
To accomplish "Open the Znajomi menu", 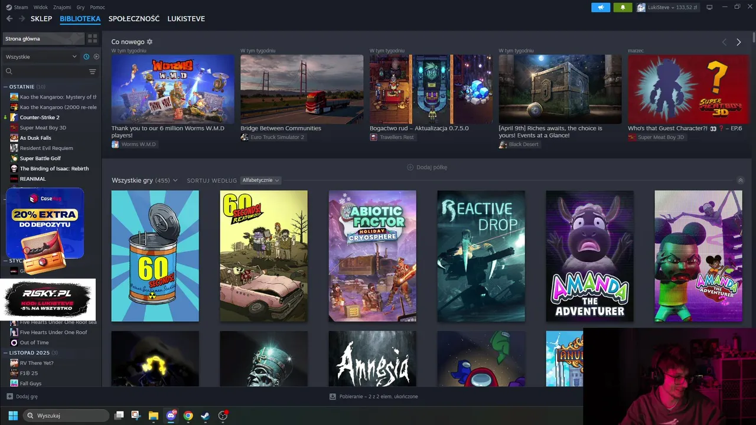I will [x=62, y=7].
